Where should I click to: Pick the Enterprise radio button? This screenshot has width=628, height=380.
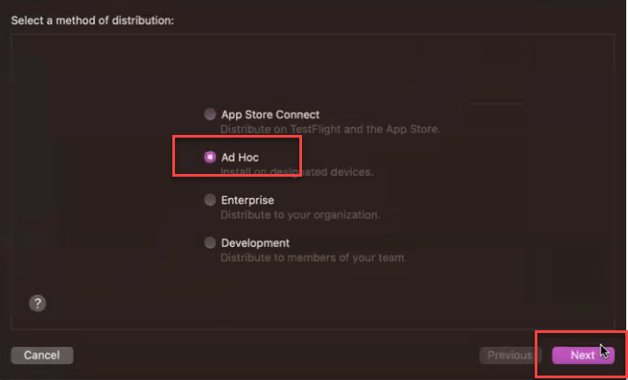(x=210, y=200)
